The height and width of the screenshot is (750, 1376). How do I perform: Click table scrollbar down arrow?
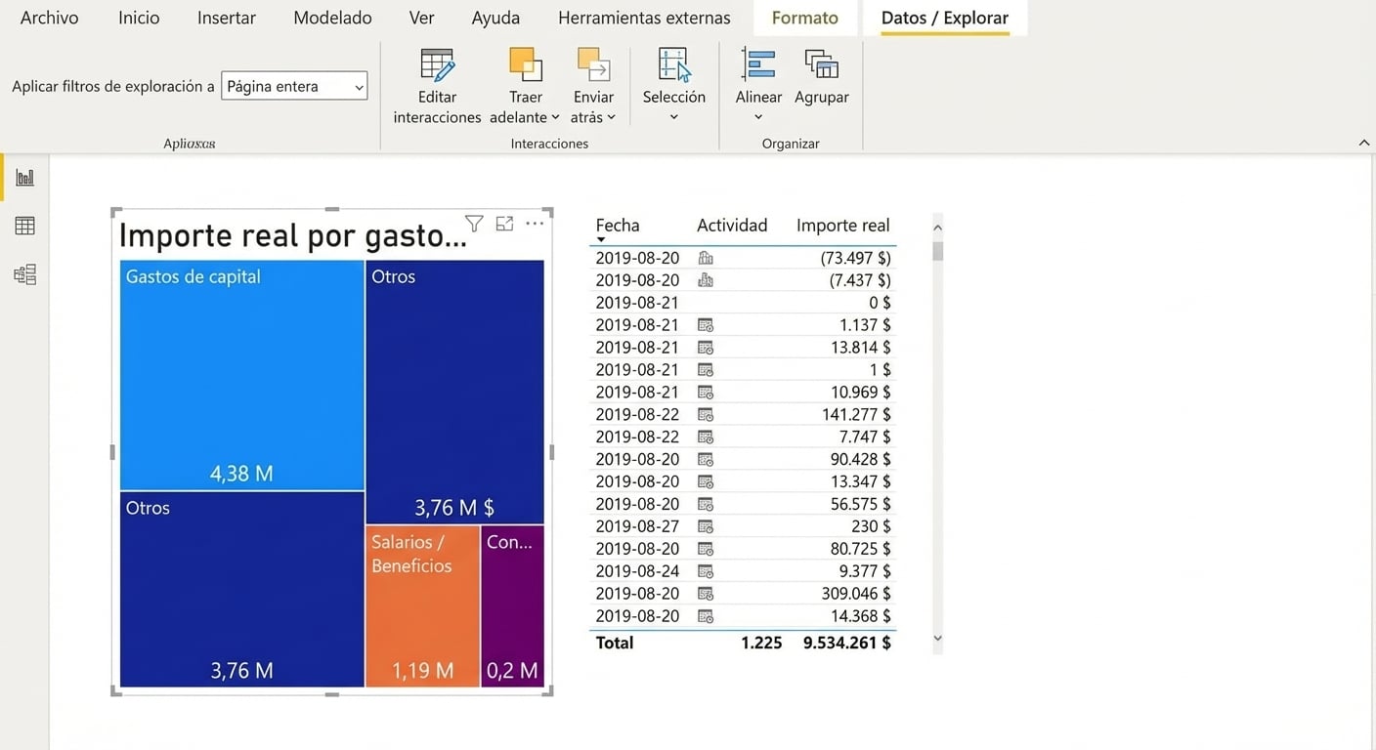click(938, 639)
